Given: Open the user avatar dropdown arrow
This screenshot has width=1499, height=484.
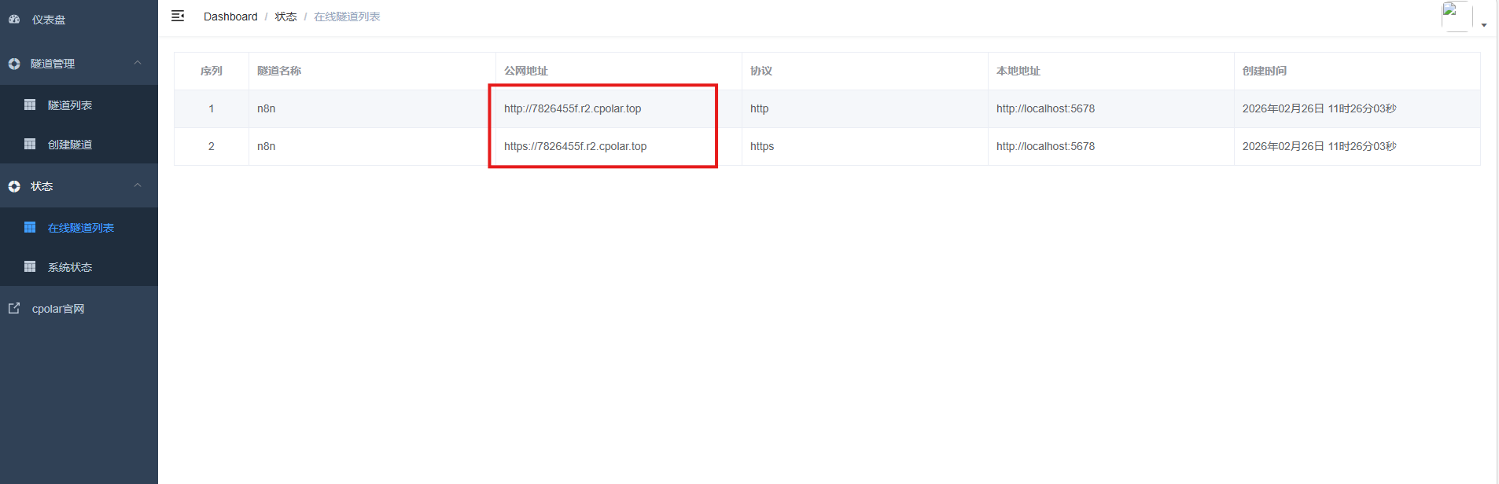Looking at the screenshot, I should tap(1484, 25).
